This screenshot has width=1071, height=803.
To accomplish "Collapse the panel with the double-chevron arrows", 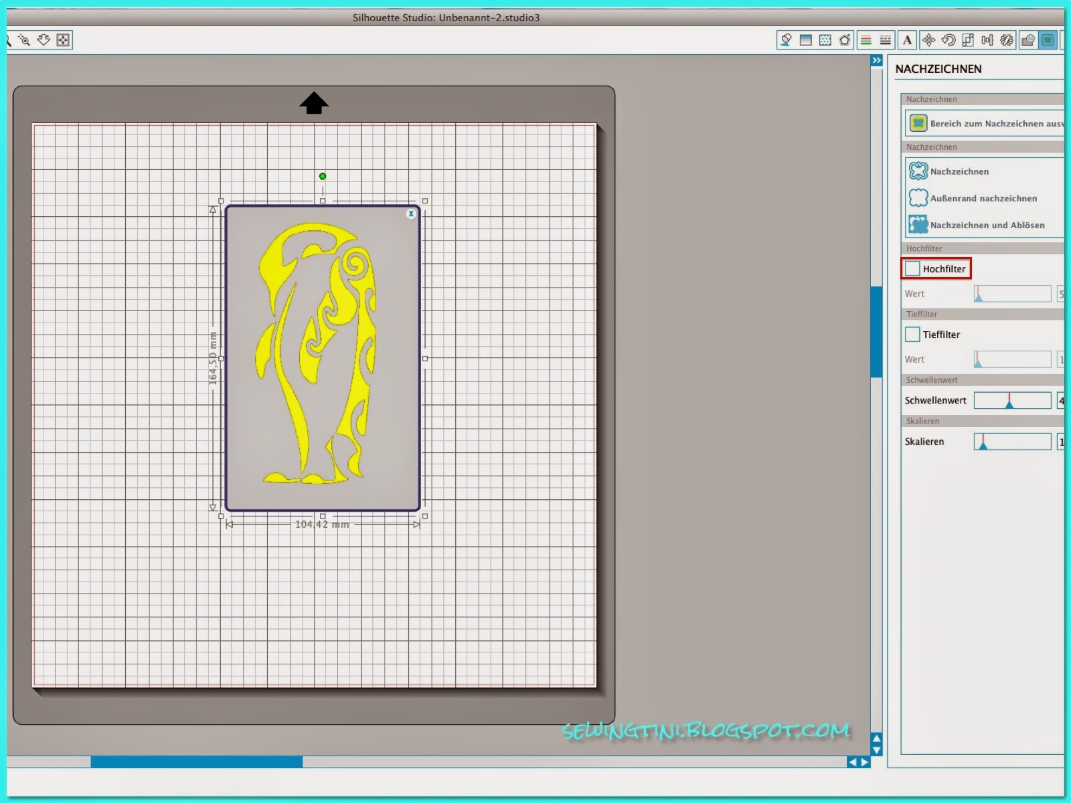I will tap(876, 60).
